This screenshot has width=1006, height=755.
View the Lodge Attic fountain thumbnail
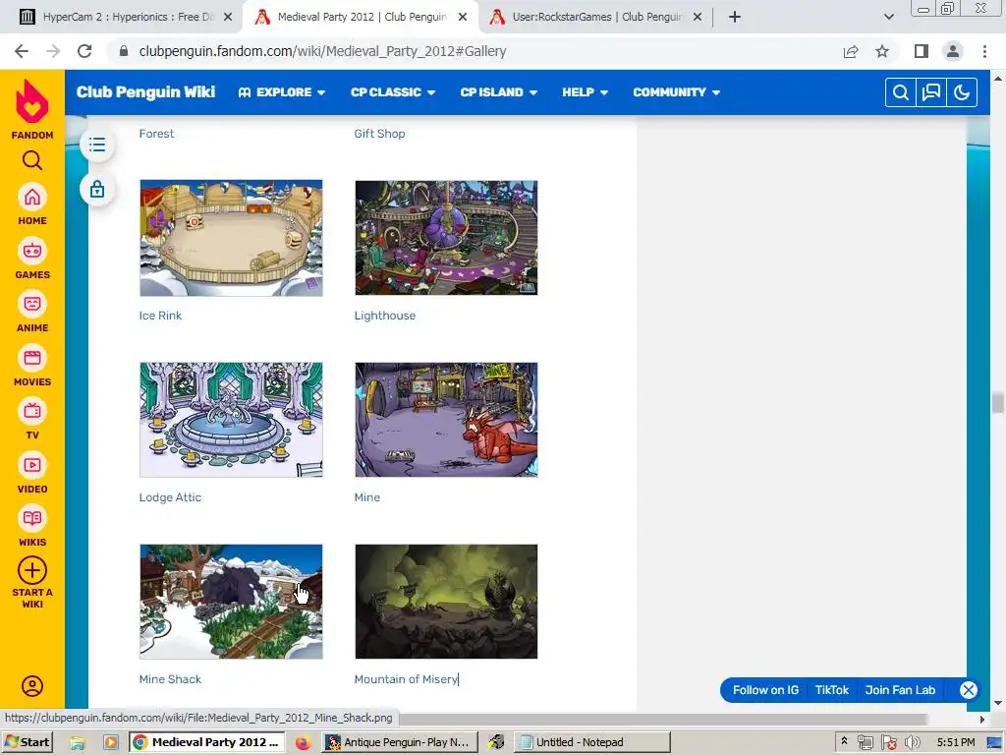231,420
